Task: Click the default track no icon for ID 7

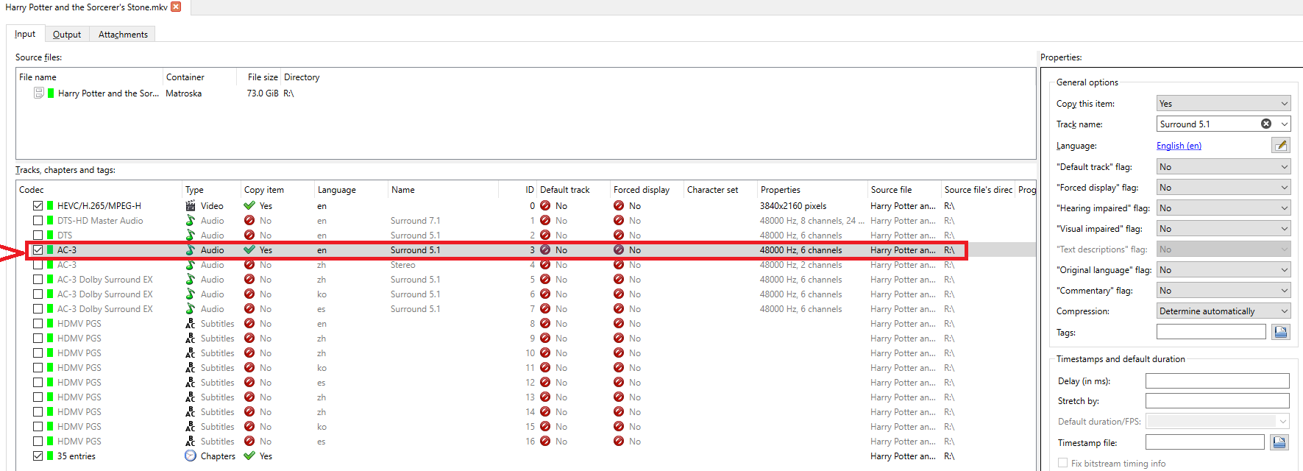Action: coord(545,309)
